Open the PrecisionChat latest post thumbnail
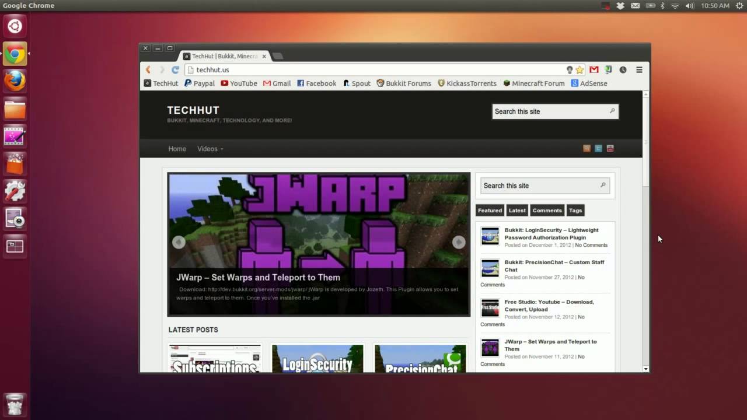Viewport: 747px width, 420px height. (x=420, y=359)
